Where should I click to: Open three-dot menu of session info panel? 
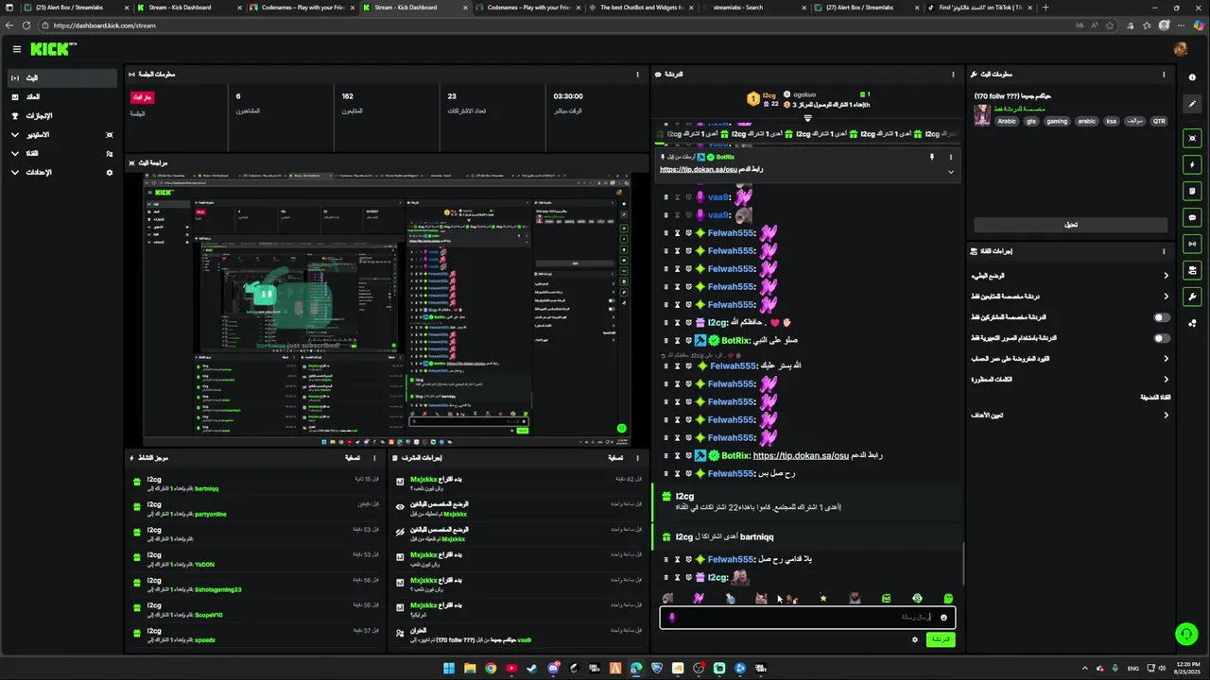(x=637, y=74)
